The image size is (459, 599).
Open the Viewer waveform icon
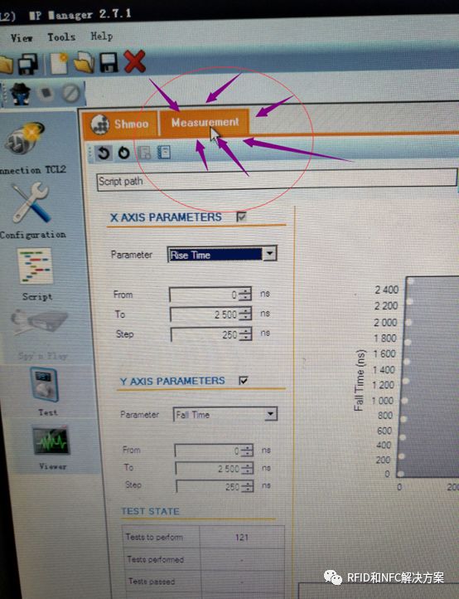tap(51, 441)
